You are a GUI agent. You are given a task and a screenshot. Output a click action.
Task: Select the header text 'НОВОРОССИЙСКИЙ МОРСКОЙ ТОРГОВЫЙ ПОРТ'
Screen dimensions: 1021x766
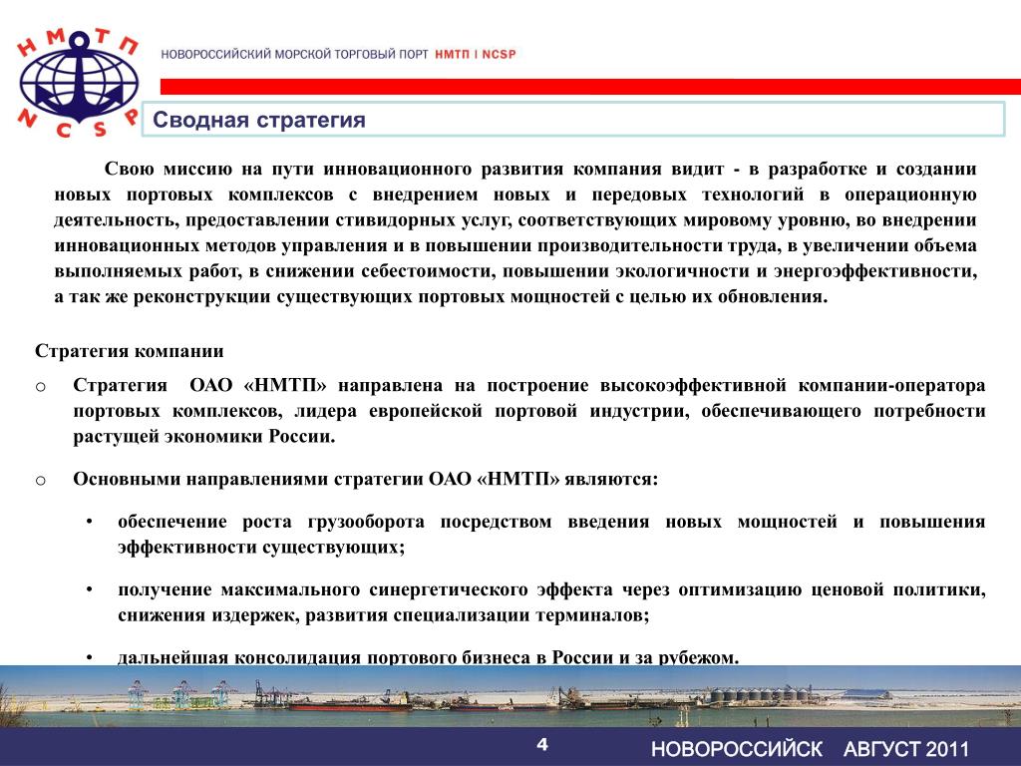(294, 55)
